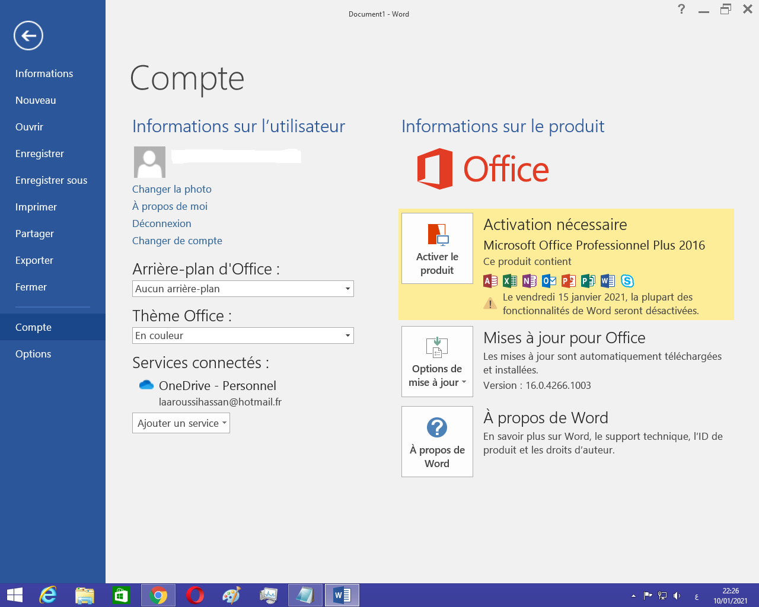This screenshot has height=607, width=759.
Task: Open the Word Help question mark
Action: click(x=681, y=9)
